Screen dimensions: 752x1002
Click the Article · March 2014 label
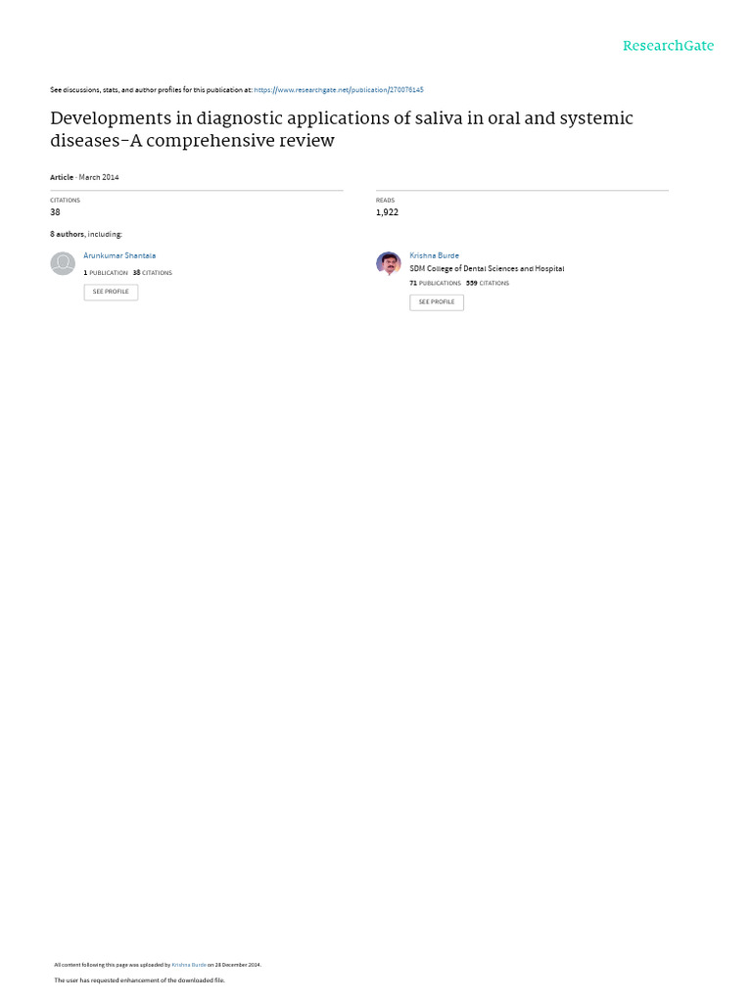tap(84, 178)
